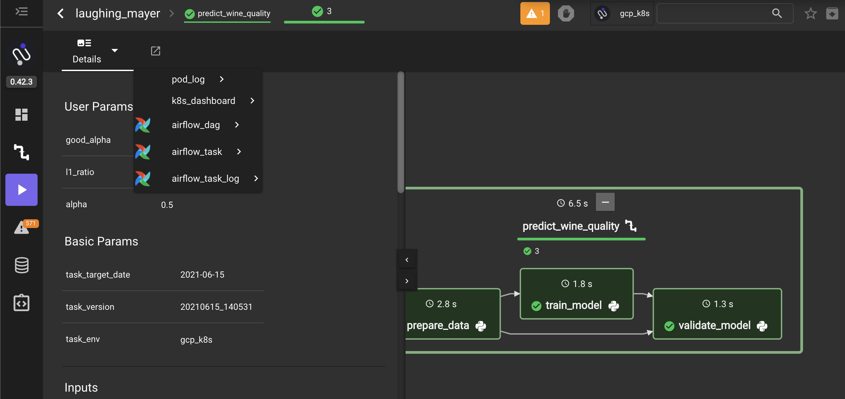Open the dashboard grid icon in sidebar
Image resolution: width=845 pixels, height=399 pixels.
click(21, 115)
